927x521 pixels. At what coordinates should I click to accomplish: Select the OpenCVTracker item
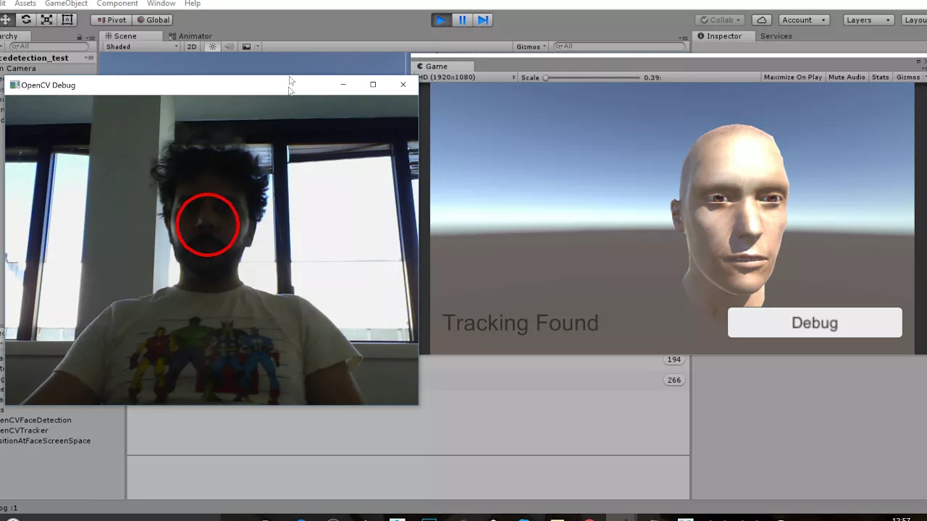24,431
